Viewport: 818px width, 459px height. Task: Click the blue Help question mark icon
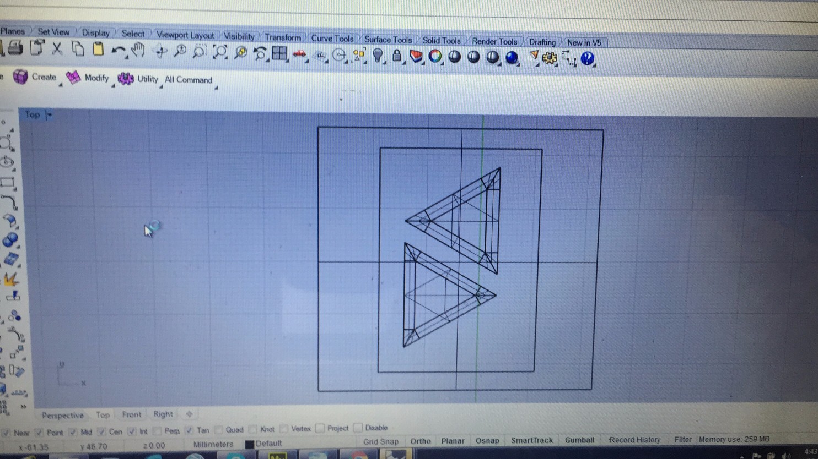[x=588, y=58]
